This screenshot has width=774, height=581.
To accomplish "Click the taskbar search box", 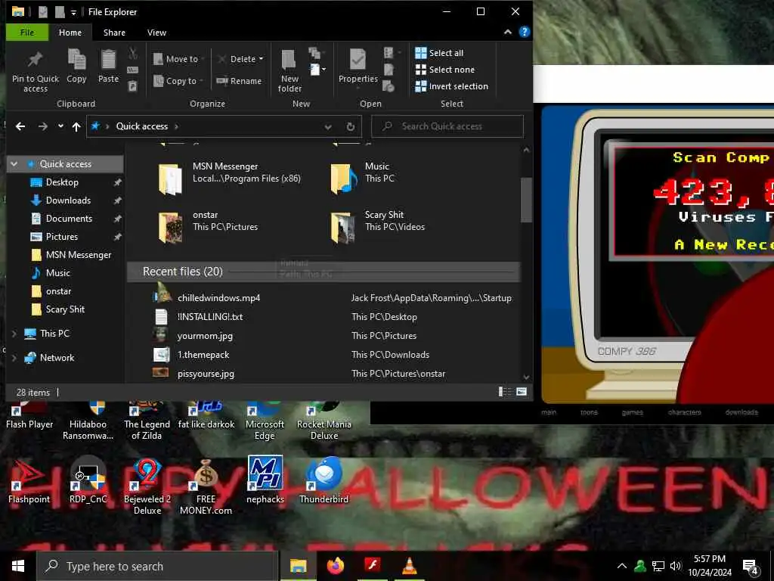I will [157, 566].
